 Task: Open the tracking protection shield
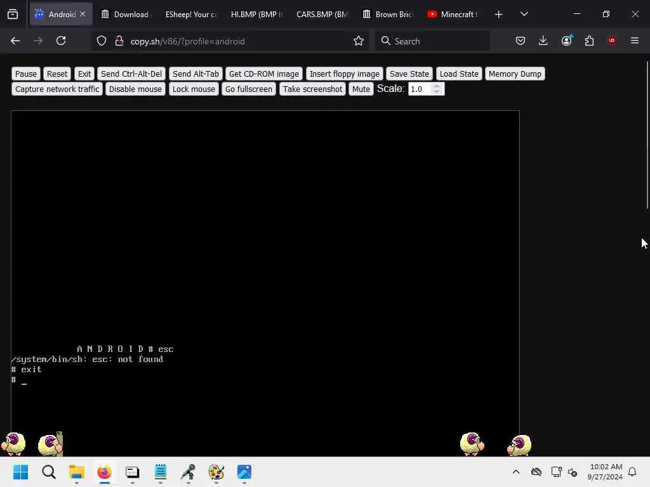[102, 41]
